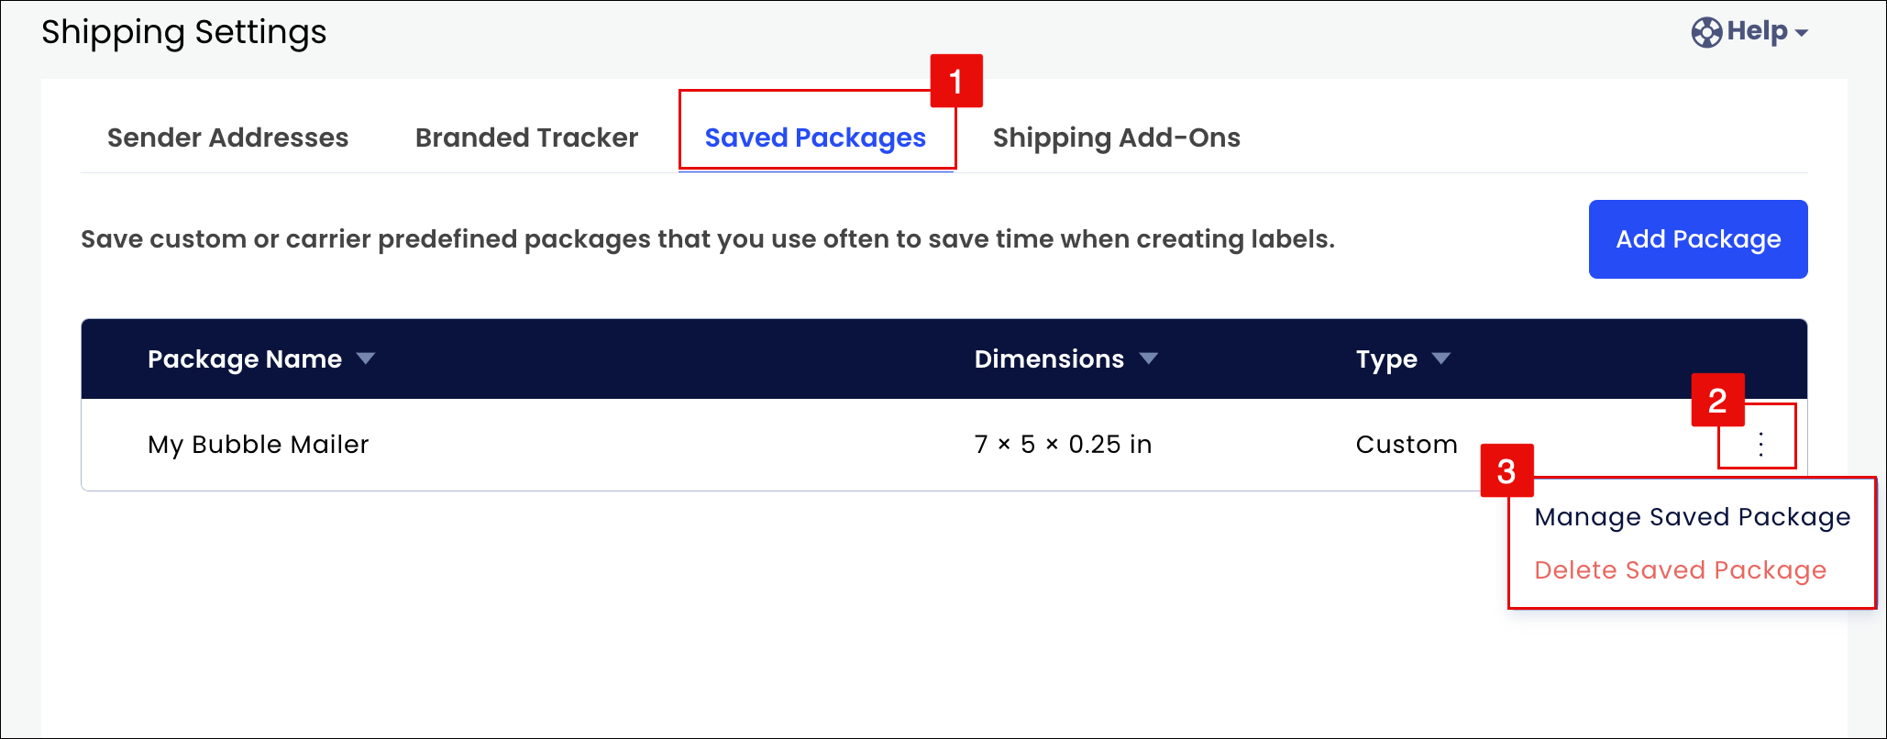Click the Type column sort arrow

click(x=1441, y=358)
